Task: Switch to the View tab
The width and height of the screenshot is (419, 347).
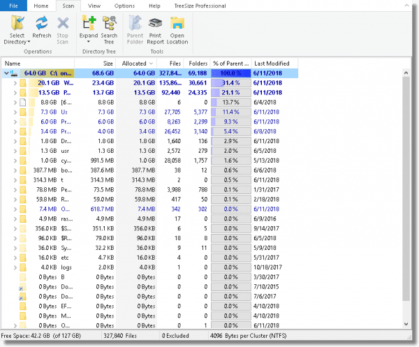Action: 94,6
